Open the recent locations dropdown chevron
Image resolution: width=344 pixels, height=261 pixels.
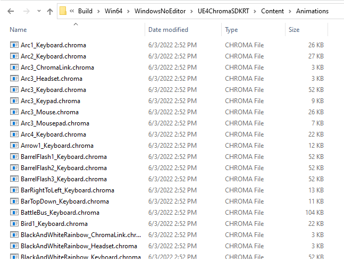coord(38,11)
